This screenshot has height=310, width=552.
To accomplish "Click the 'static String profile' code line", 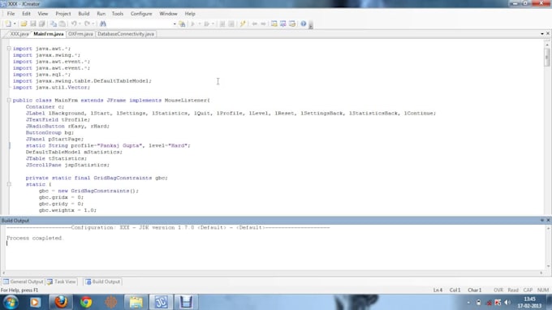I will point(108,146).
